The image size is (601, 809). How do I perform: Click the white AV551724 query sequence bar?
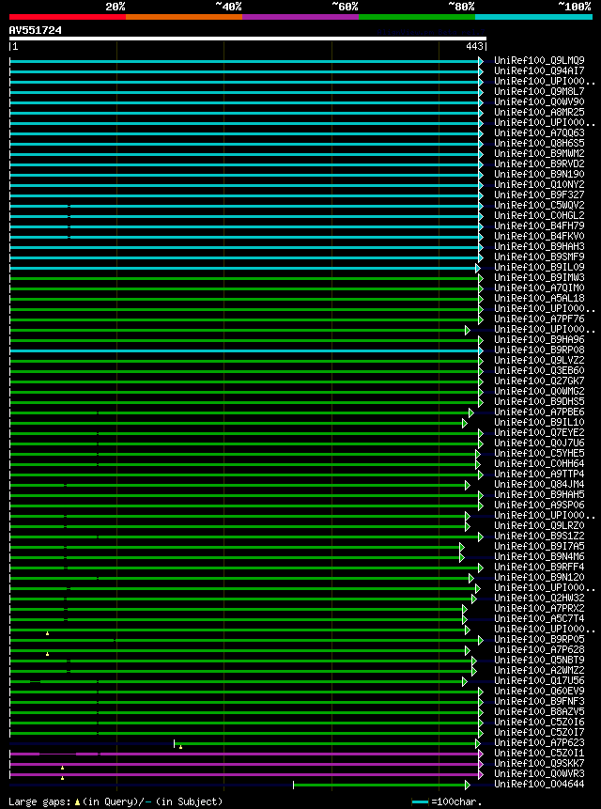248,39
